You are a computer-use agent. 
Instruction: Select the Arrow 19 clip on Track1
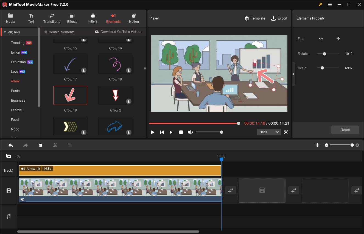[120, 171]
